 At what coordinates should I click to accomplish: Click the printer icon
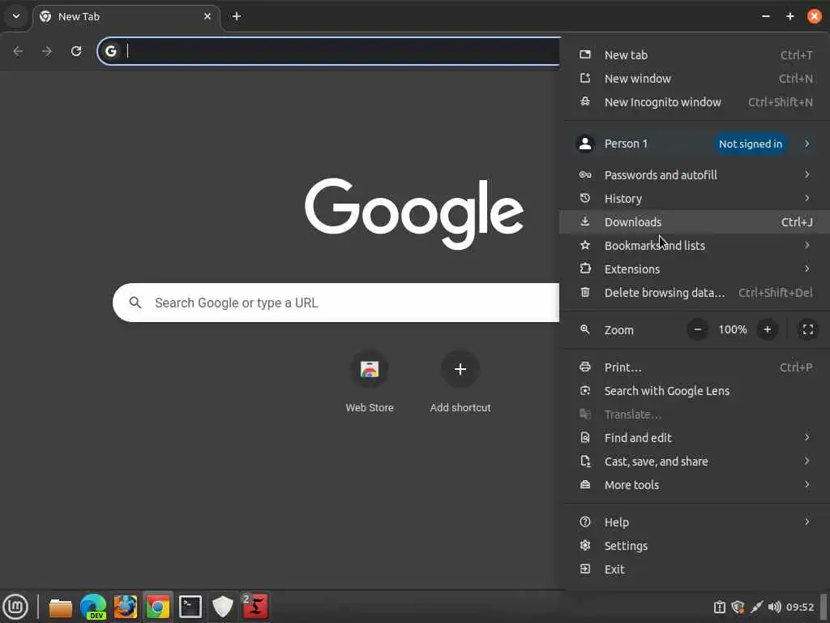pyautogui.click(x=585, y=367)
